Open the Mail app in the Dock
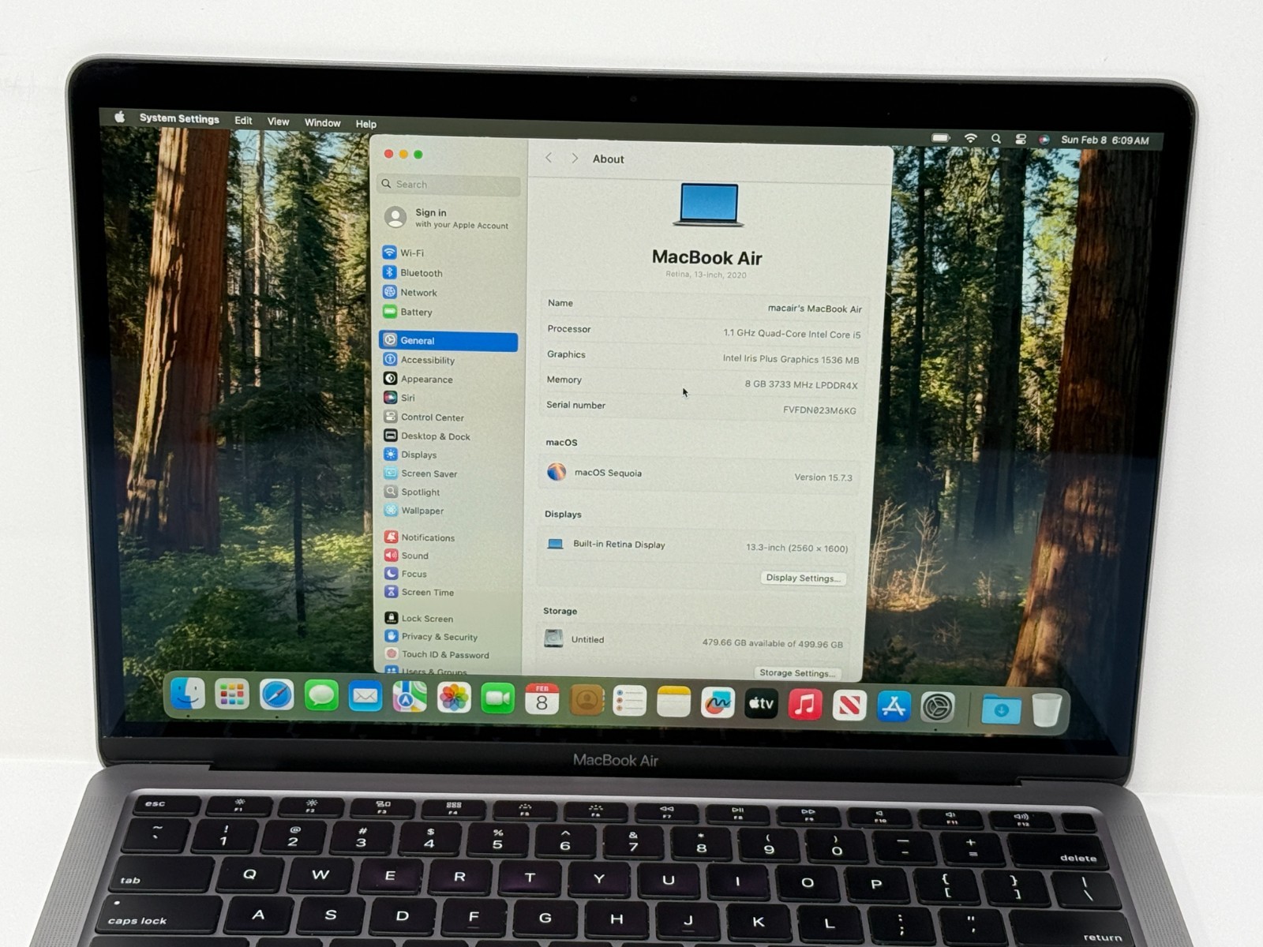Screen dimensions: 1263x947 [x=365, y=697]
